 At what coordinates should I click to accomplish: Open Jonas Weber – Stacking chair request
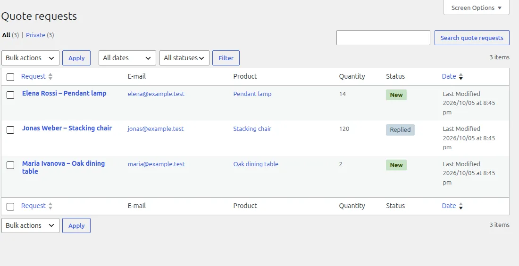(67, 128)
